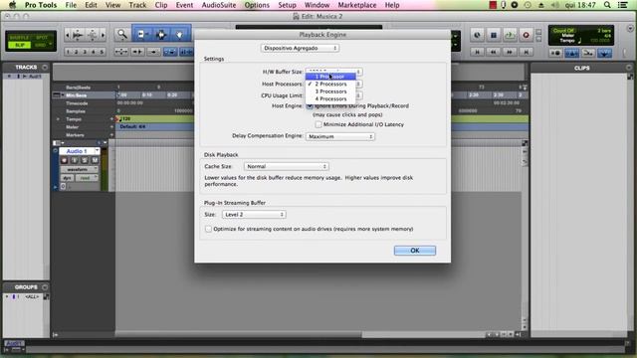637x358 pixels.
Task: Select the Zoomer (magnifier) tool
Action: tap(121, 35)
